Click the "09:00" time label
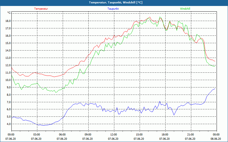 tap(88, 135)
